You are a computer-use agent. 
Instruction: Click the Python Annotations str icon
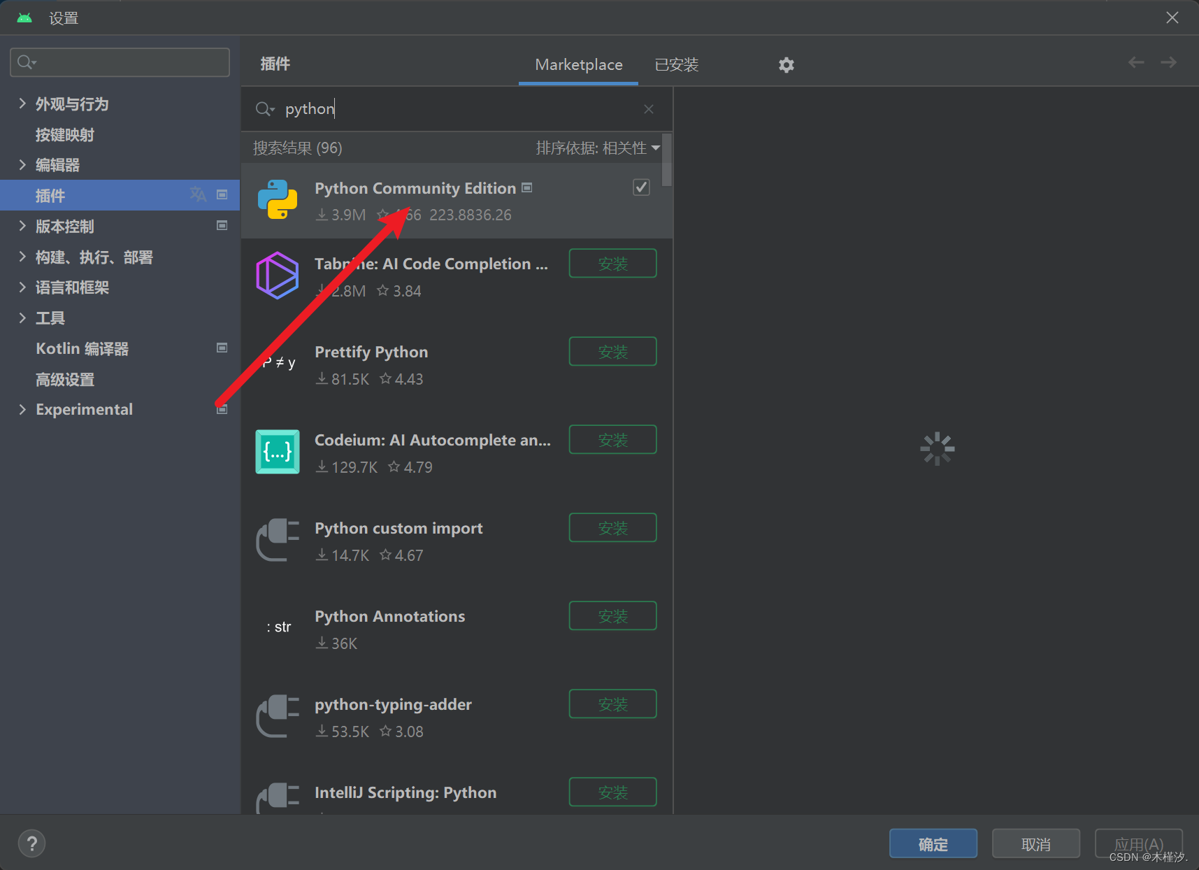[278, 627]
